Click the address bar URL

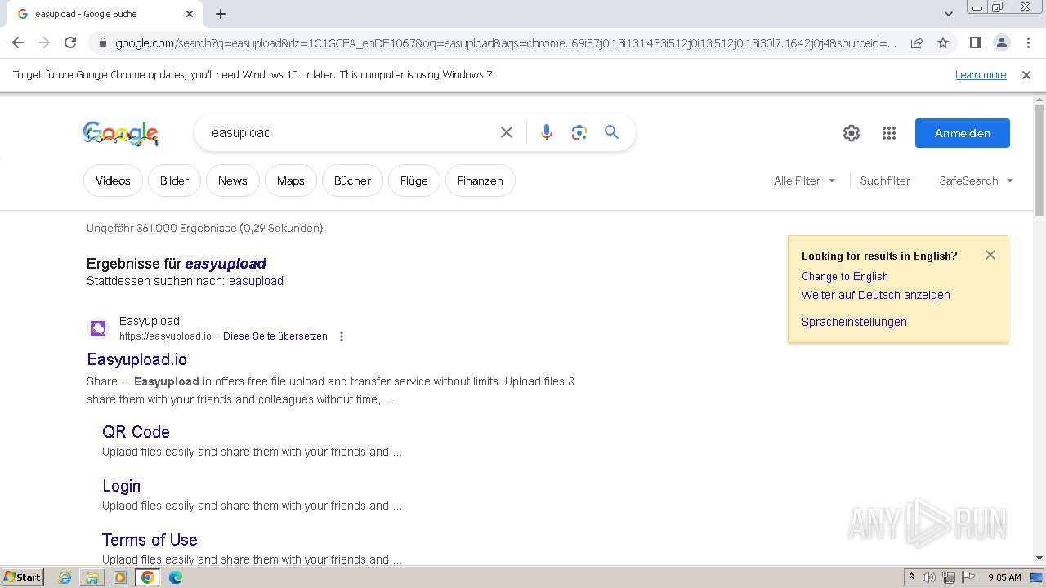(505, 42)
